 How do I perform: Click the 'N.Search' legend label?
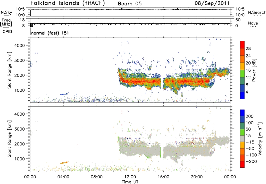tap(257, 12)
